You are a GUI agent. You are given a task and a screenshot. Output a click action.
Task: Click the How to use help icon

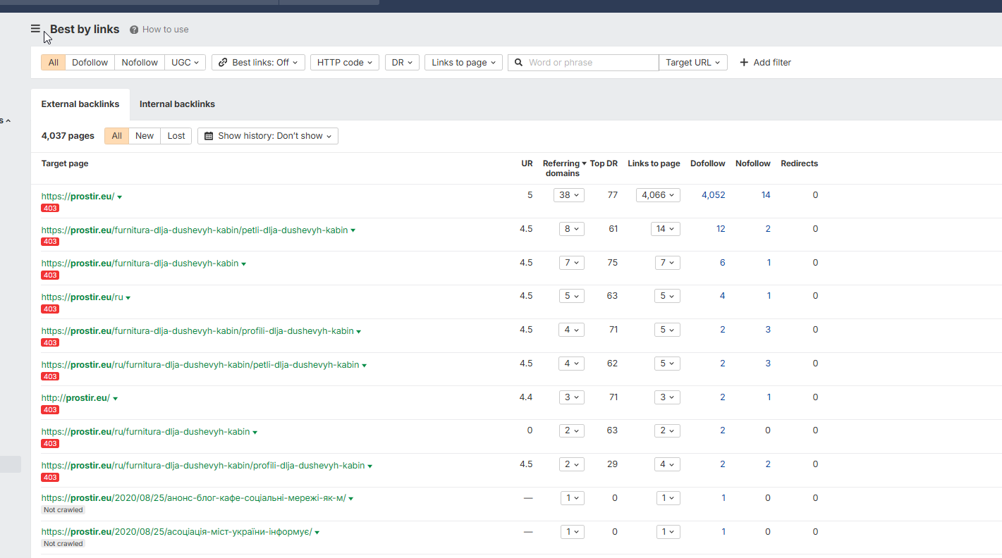(x=134, y=30)
